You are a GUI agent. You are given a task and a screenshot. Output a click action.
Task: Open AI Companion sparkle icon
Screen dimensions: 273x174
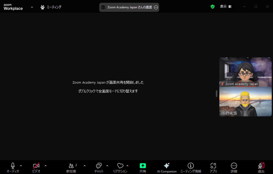click(167, 166)
